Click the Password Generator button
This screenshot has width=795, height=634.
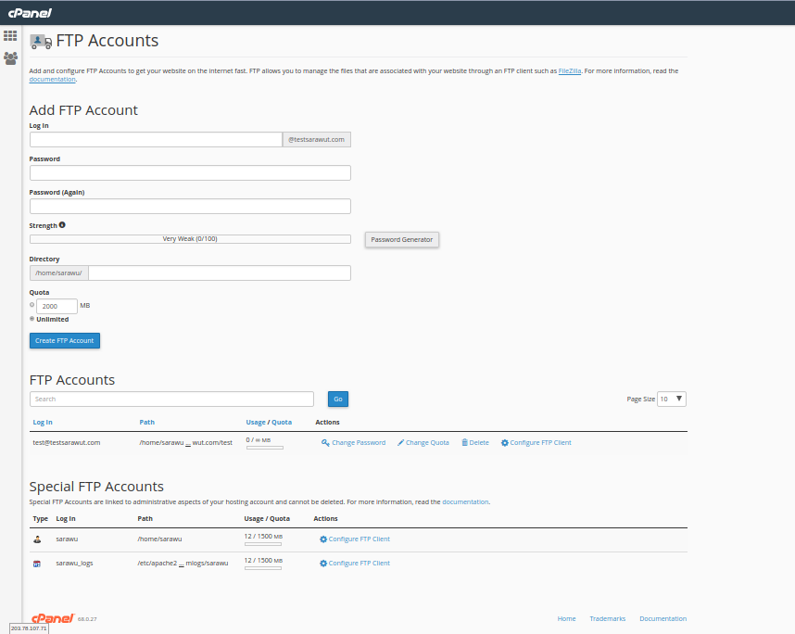tap(401, 239)
